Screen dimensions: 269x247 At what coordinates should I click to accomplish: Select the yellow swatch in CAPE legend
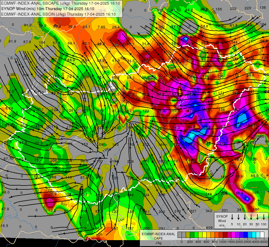204,235
